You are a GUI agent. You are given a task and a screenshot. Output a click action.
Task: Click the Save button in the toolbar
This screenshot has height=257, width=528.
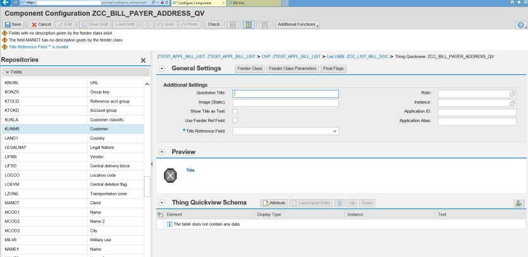point(13,25)
